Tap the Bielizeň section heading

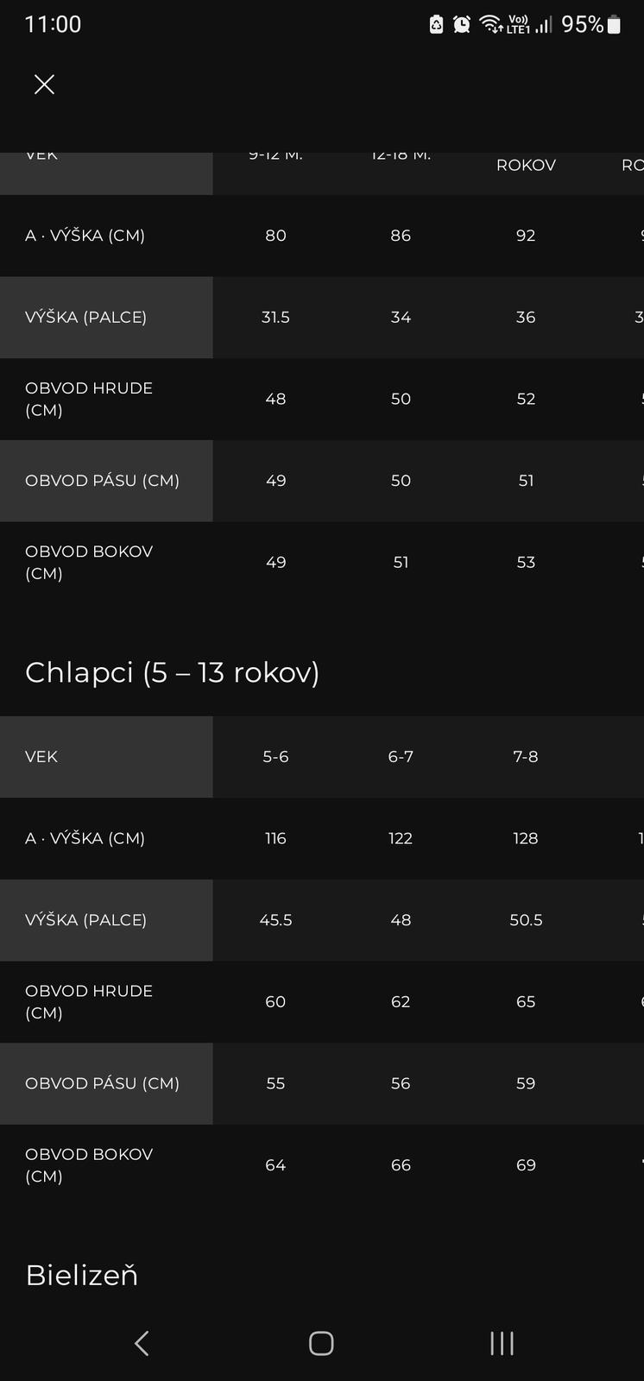coord(82,1275)
